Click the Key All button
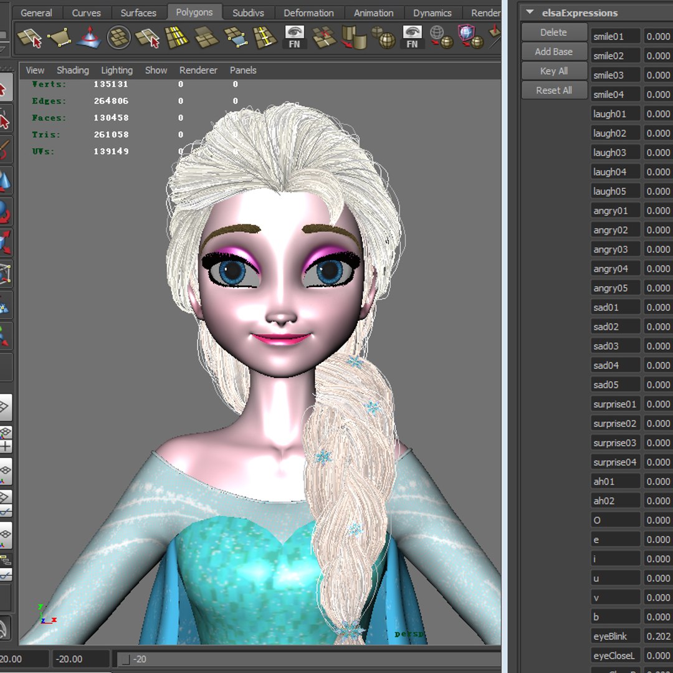The image size is (673, 673). 554,71
